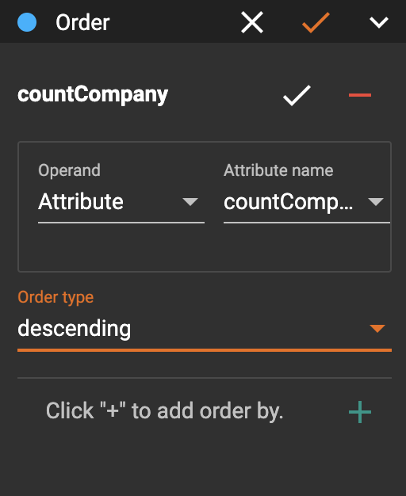
Task: Click the 'Click "+" to add order by' text
Action: 164,411
